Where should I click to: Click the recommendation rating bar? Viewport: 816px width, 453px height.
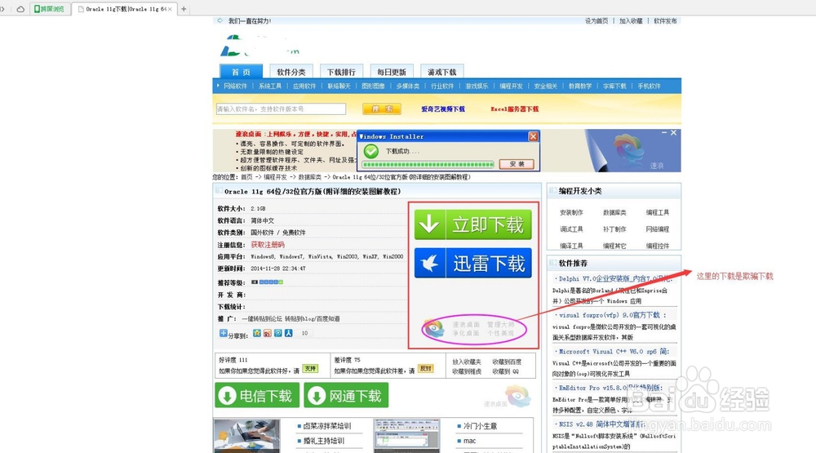pyautogui.click(x=267, y=282)
